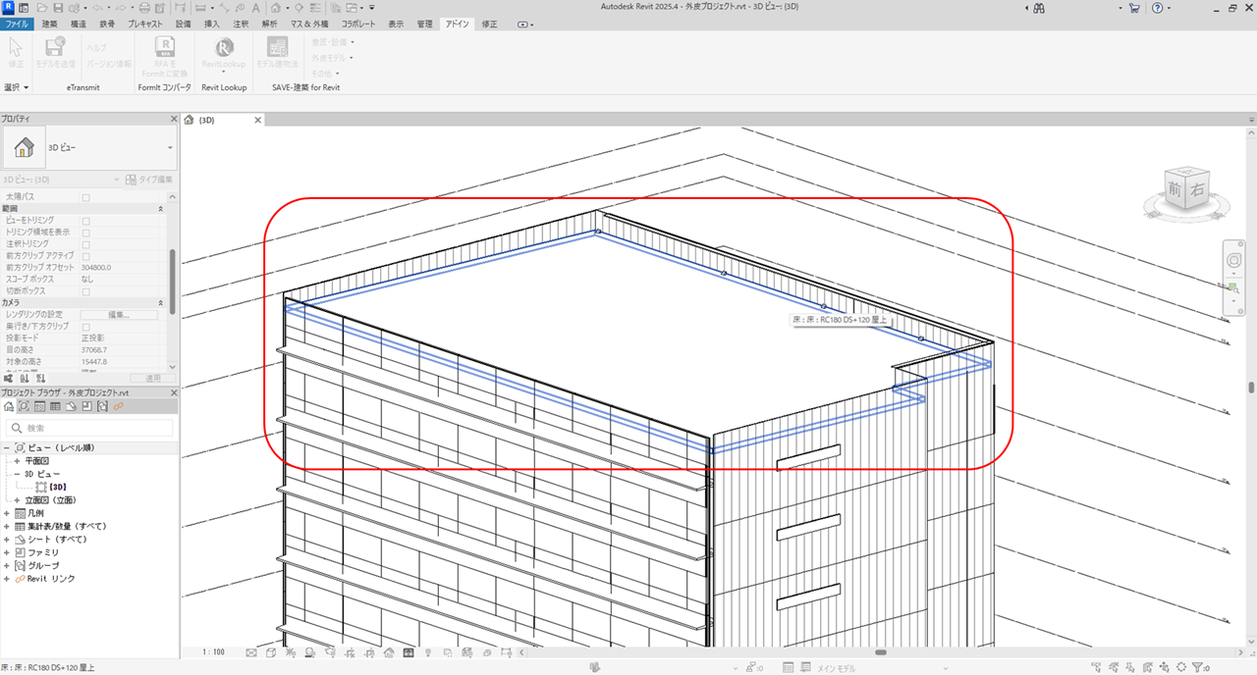Screen dimensions: 1257x675
Task: Select the Revit リンク tree item
Action: pos(50,579)
